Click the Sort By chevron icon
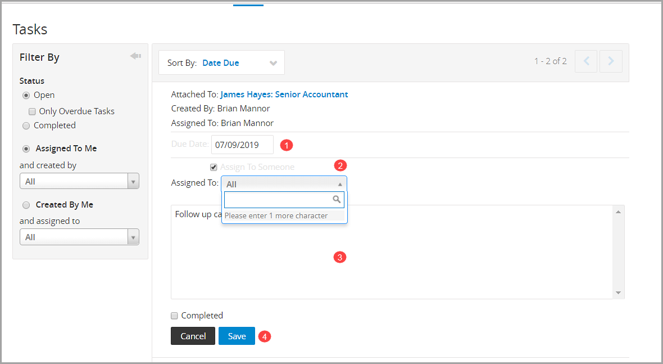 [x=273, y=63]
